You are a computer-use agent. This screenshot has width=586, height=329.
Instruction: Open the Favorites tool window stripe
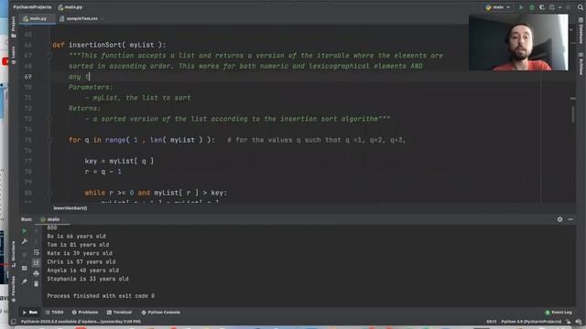(14, 289)
